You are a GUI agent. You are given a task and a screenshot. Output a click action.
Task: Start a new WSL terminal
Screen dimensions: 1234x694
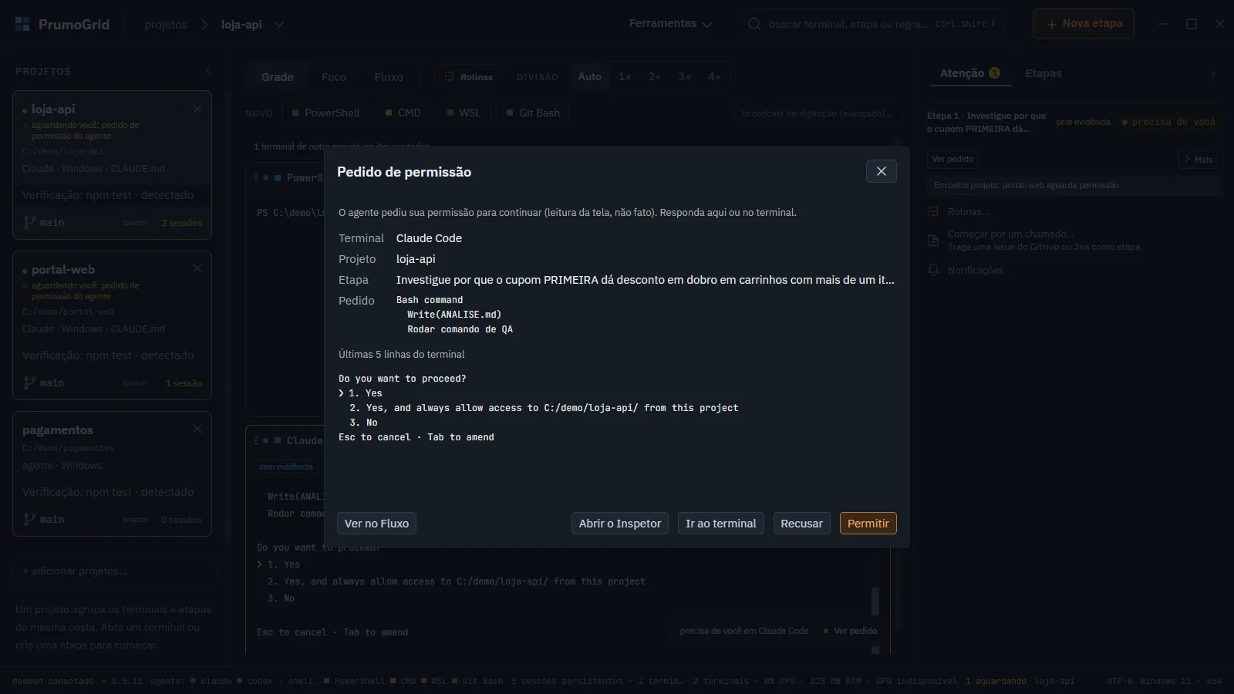464,113
